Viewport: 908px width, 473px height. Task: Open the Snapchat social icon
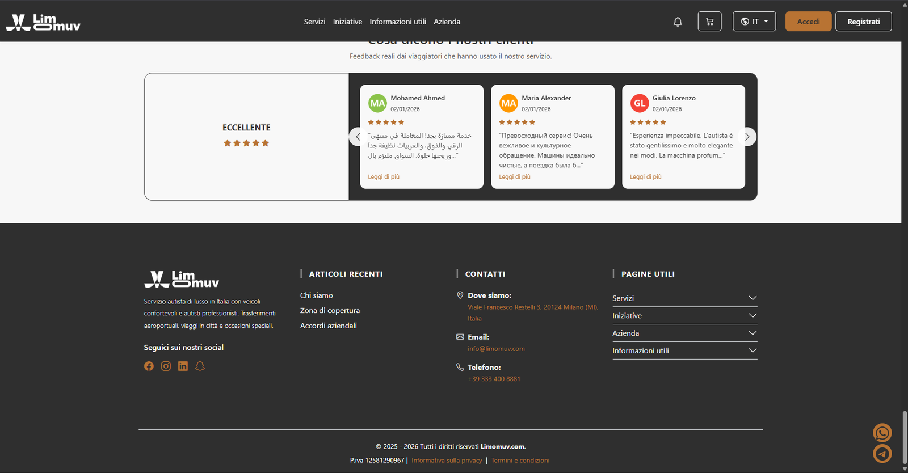point(200,366)
